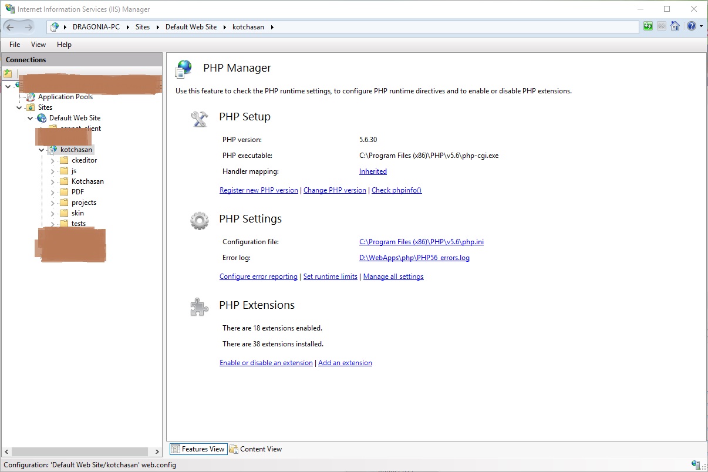The height and width of the screenshot is (472, 708).
Task: Click the green refresh page icon
Action: (x=648, y=26)
